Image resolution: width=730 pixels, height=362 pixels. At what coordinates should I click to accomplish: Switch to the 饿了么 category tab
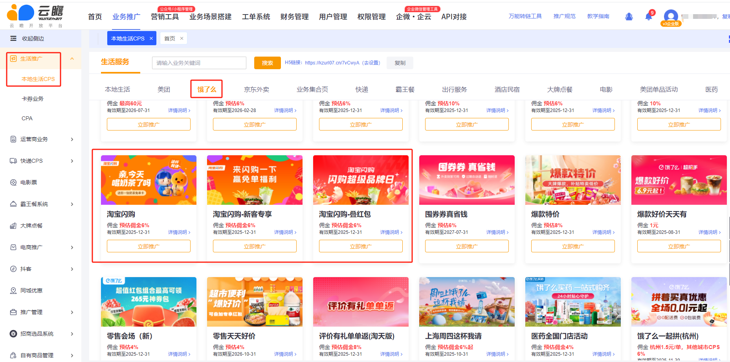[207, 89]
